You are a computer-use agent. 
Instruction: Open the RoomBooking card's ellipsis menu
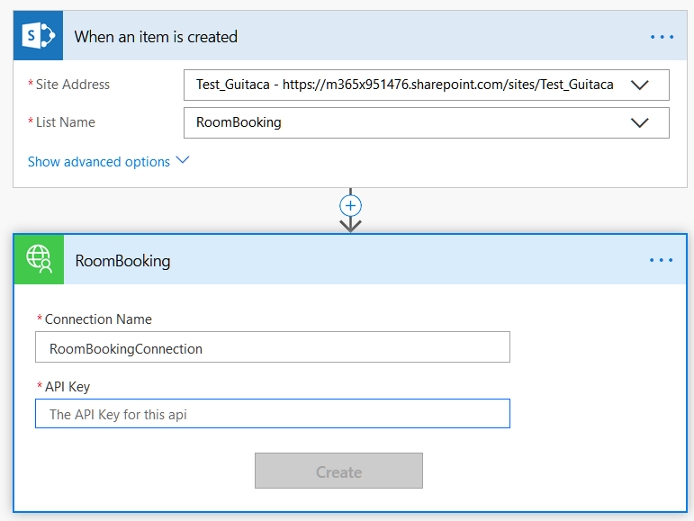pyautogui.click(x=661, y=260)
